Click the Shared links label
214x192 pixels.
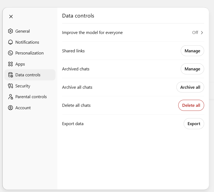[x=73, y=51]
